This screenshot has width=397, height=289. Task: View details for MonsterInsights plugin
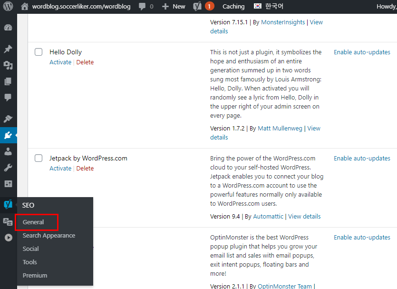pyautogui.click(x=316, y=22)
